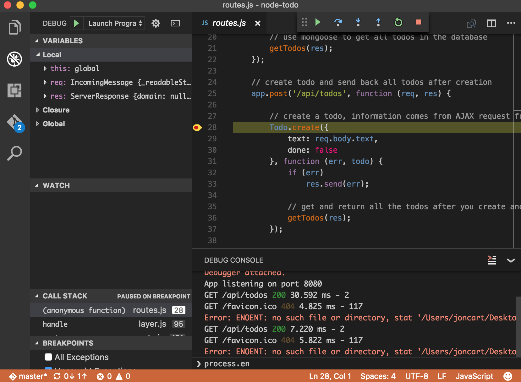Screen dimensions: 521x382
Task: Open the smiley feedback icon in status bar
Action: tap(508, 376)
